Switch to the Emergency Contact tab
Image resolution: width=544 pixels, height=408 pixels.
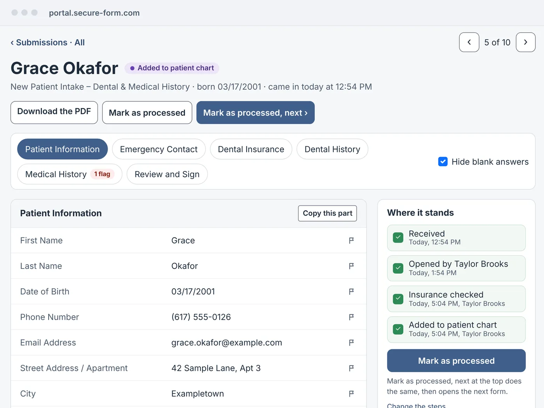click(x=159, y=149)
